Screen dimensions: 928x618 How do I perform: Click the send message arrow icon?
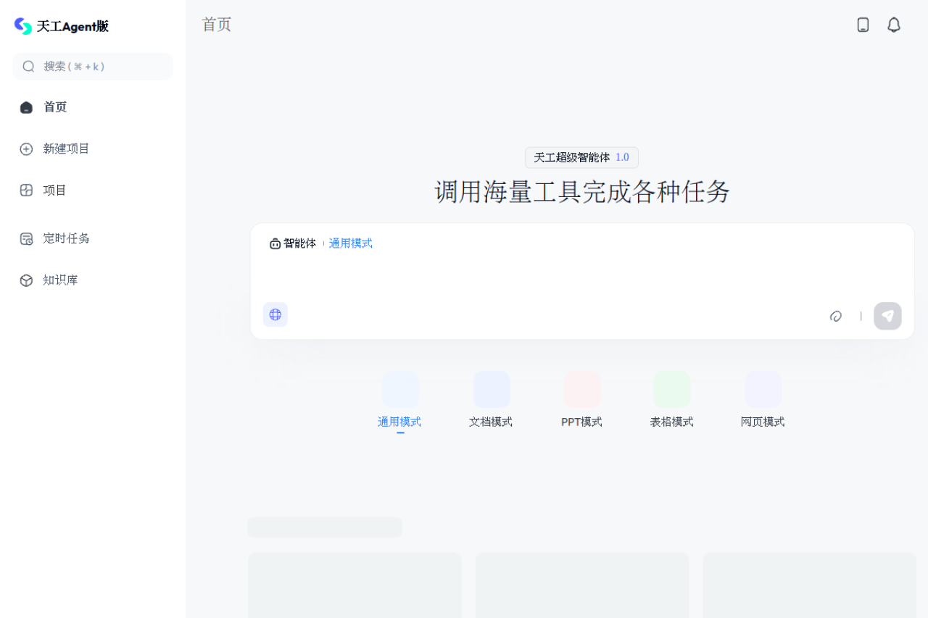pyautogui.click(x=887, y=315)
